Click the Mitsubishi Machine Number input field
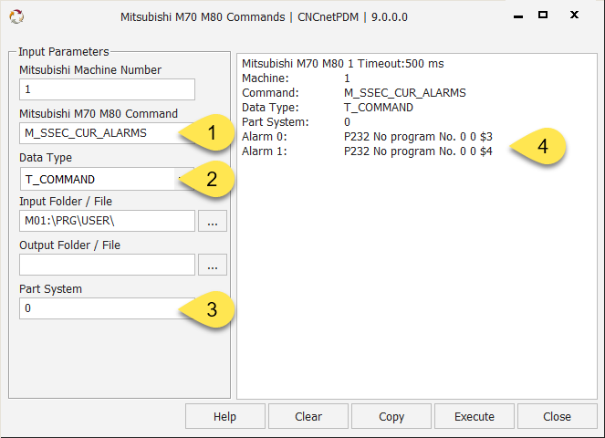Screen dimensions: 605x438 click(x=107, y=89)
